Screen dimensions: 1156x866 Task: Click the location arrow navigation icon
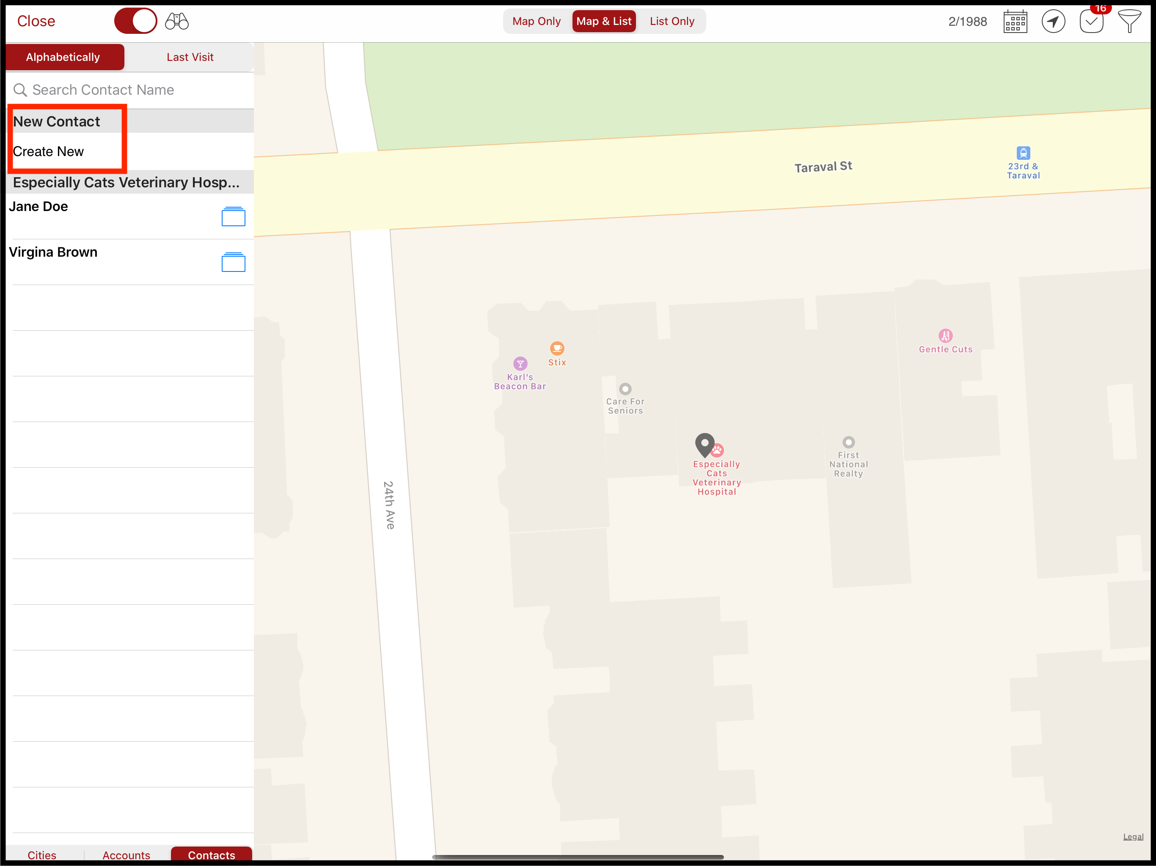click(x=1054, y=21)
